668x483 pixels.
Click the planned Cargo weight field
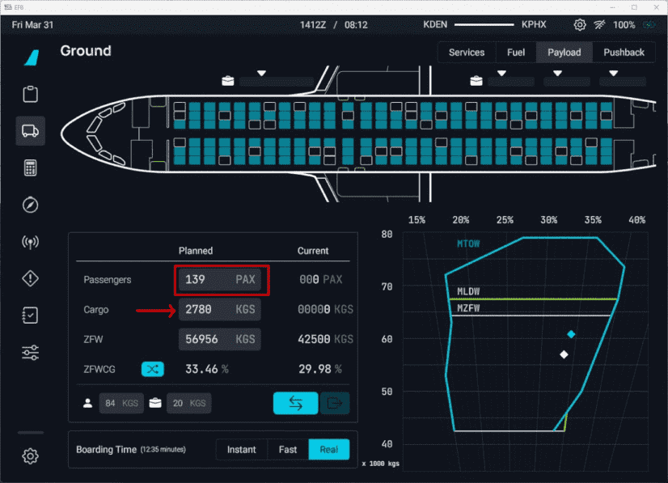[x=220, y=310]
